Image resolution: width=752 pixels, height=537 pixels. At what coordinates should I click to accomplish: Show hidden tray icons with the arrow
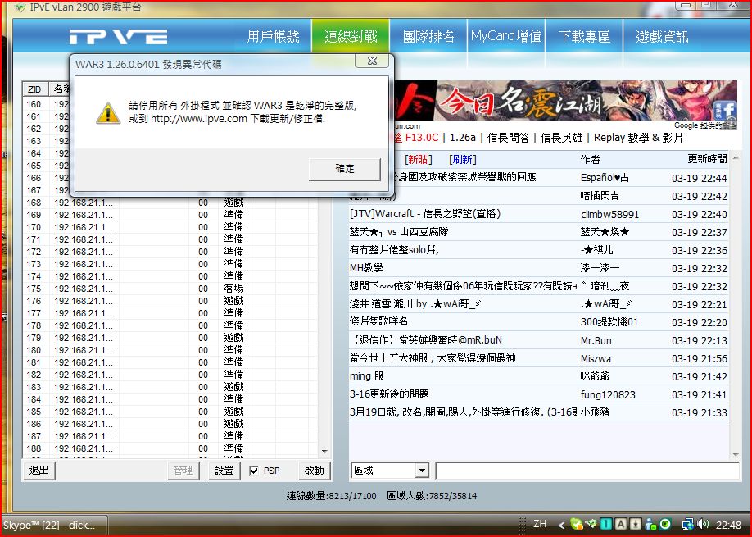point(559,524)
